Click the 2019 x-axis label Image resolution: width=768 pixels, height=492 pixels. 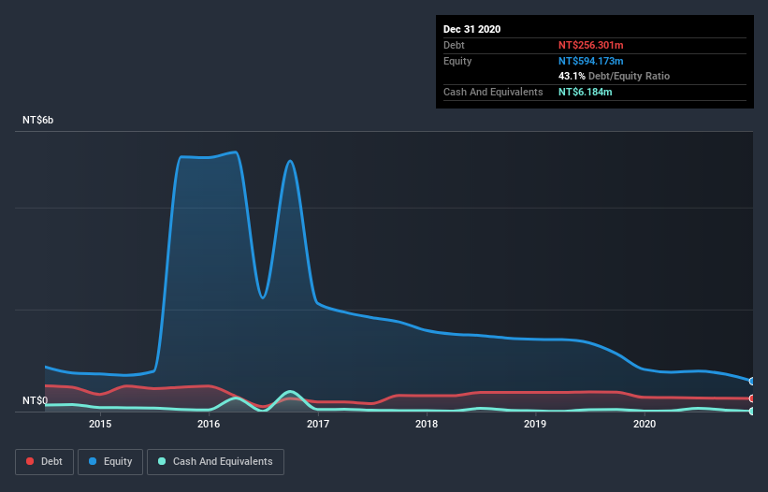535,424
